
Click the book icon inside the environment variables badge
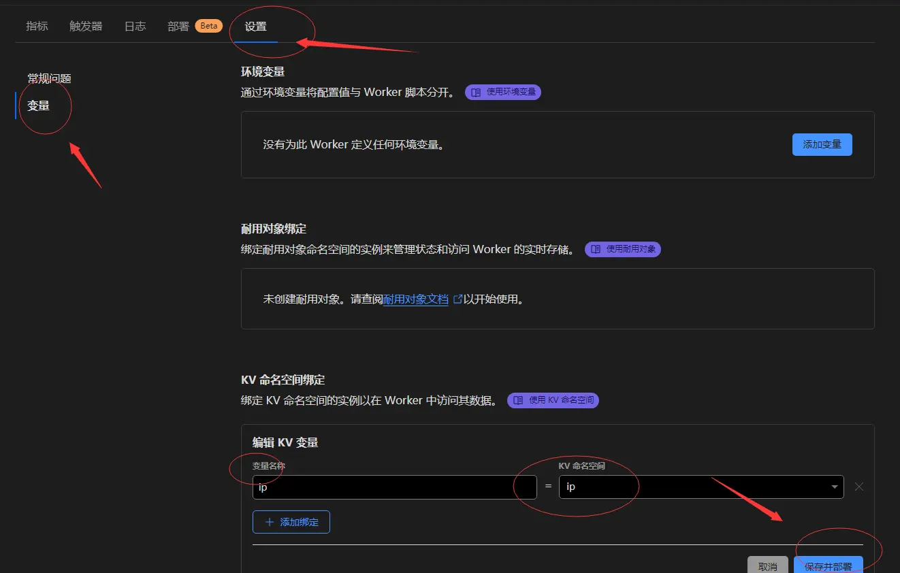[x=476, y=92]
